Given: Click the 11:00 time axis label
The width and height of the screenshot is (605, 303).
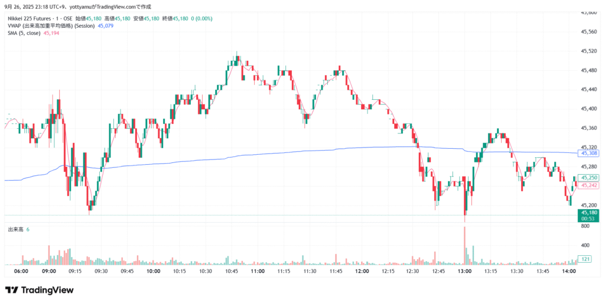Looking at the screenshot, I should click(x=258, y=271).
